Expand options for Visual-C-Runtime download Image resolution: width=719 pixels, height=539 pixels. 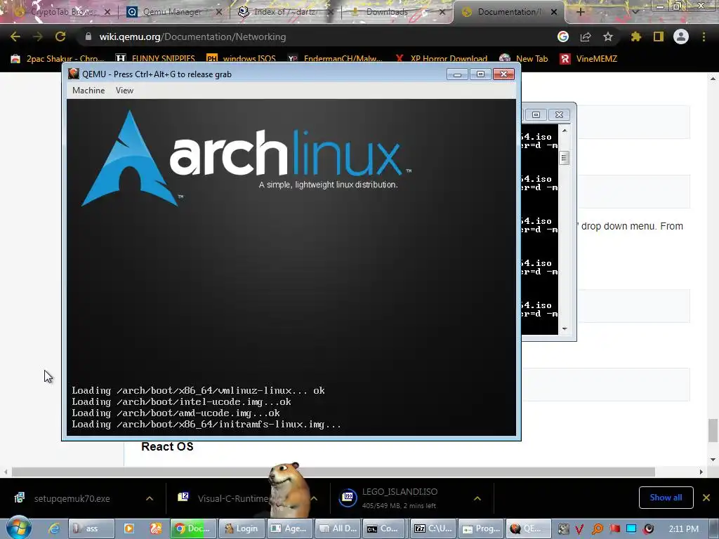coord(314,498)
